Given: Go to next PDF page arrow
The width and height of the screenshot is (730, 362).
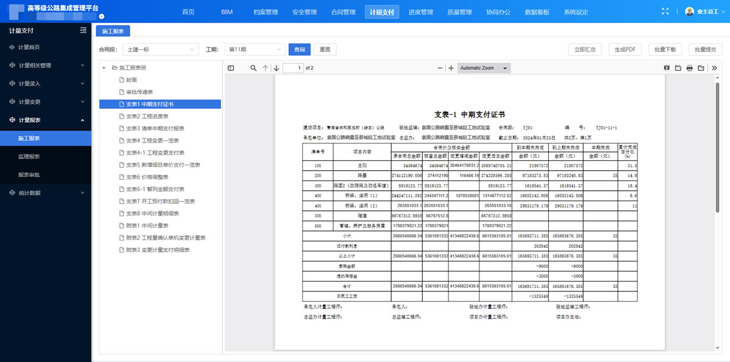Looking at the screenshot, I should click(x=276, y=68).
